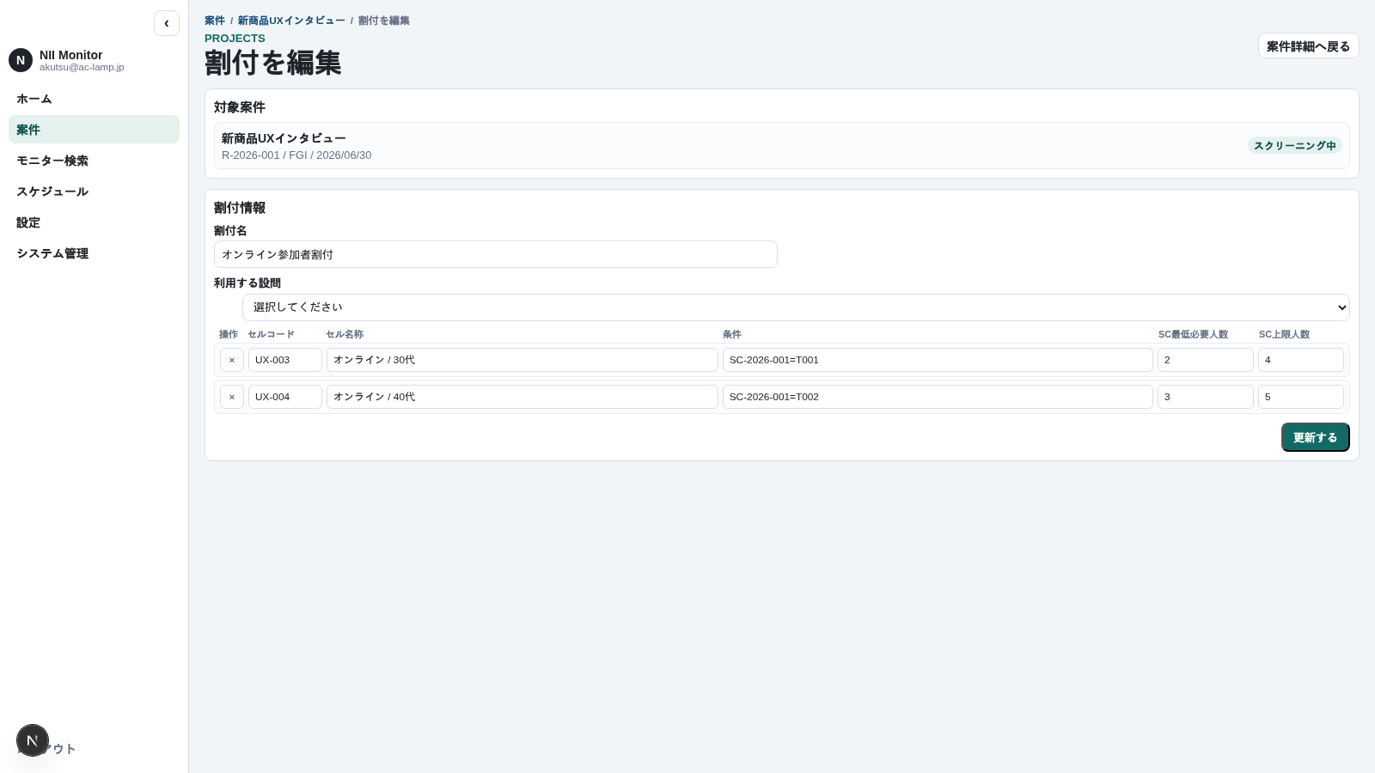Follow the 案件 breadcrumb link
Viewport: 1375px width, 773px height.
tap(215, 21)
